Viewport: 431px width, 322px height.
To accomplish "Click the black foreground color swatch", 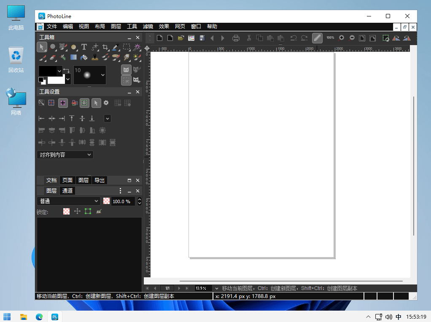I will [x=48, y=71].
